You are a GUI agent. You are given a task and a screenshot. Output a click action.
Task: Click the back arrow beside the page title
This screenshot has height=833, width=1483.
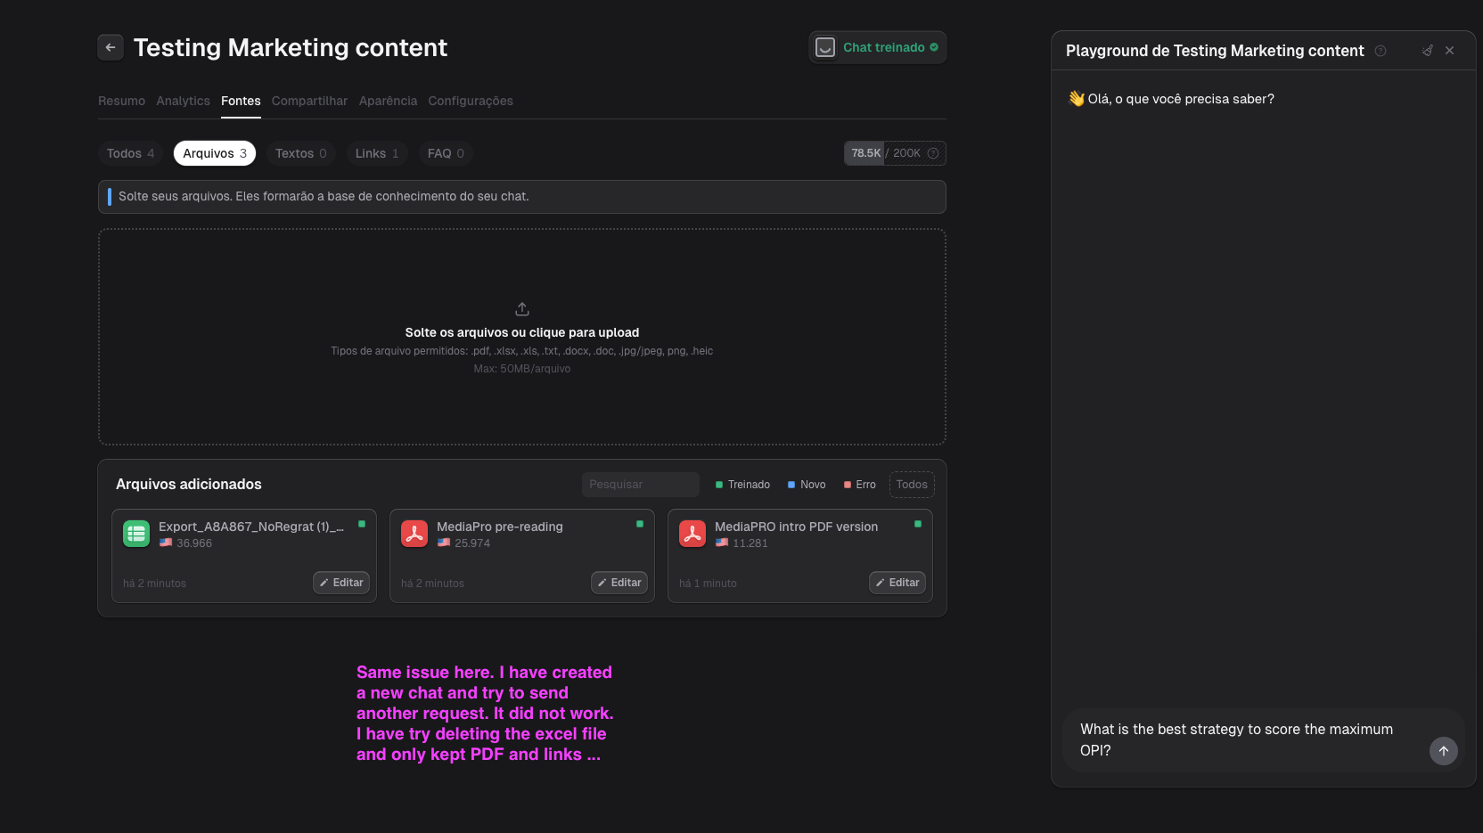coord(111,47)
